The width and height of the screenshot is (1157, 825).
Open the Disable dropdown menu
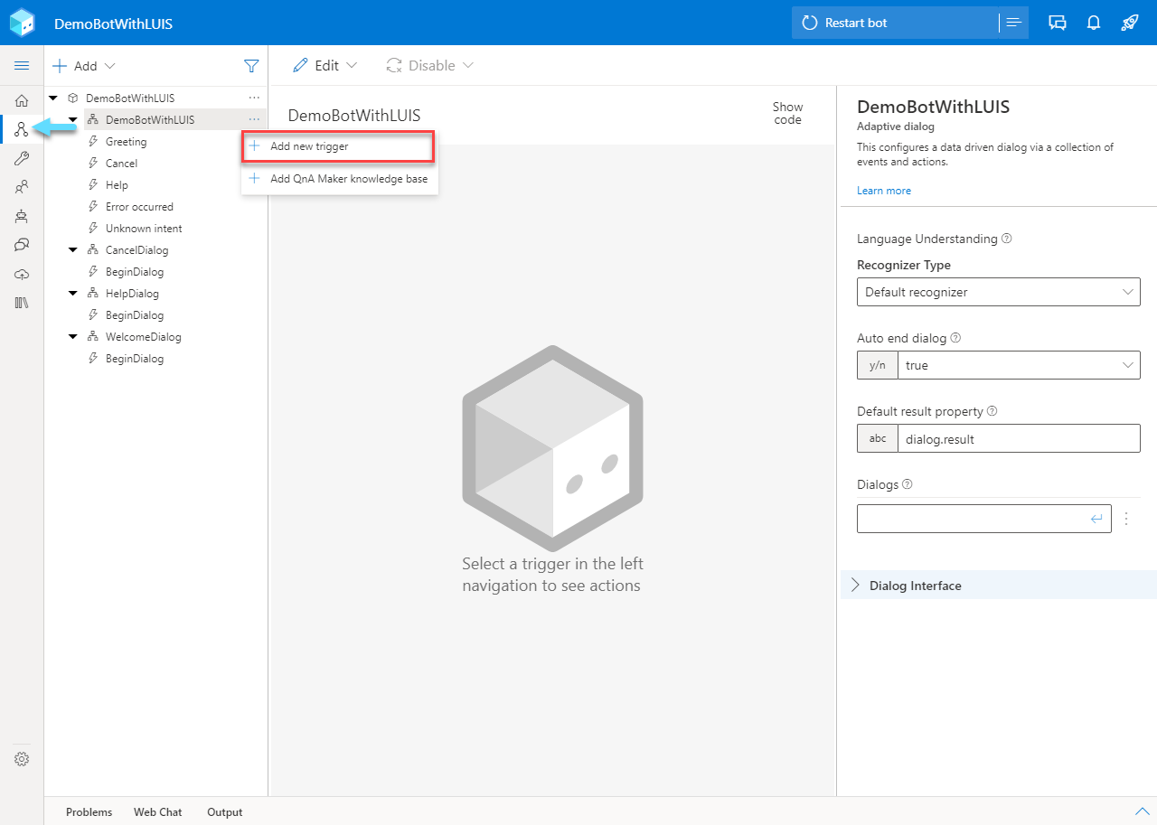[x=430, y=65]
